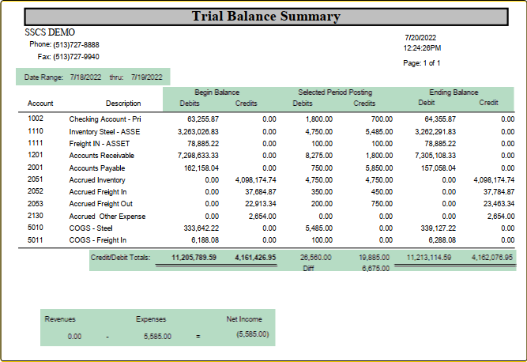The image size is (527, 362).
Task: Click account number 5010
Action: point(36,227)
